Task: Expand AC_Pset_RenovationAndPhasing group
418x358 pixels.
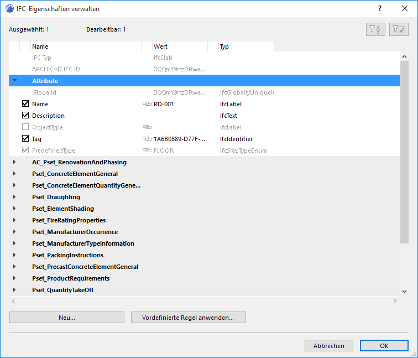Action: (14, 162)
